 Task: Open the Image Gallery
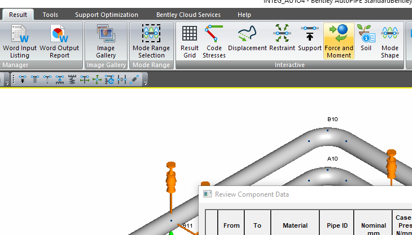pos(106,41)
